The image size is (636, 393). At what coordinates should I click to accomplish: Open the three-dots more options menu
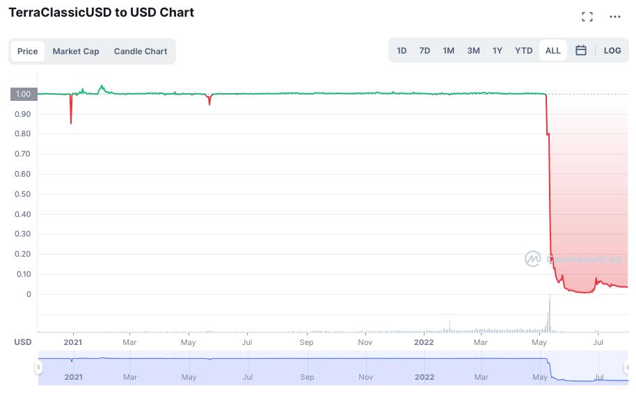coord(614,17)
